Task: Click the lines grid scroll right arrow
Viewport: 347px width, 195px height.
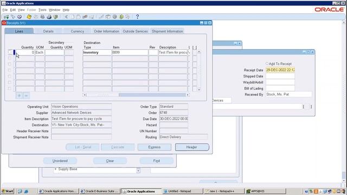Action: point(188,95)
